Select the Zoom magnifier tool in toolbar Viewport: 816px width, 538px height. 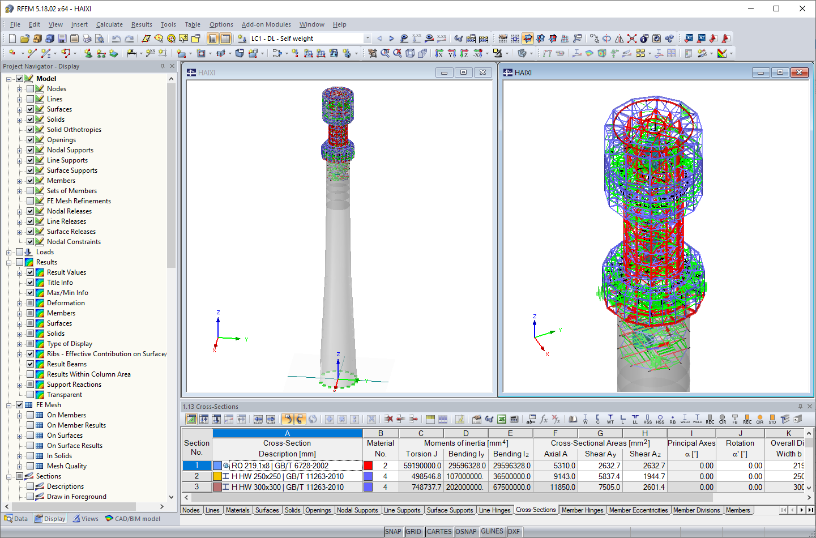[386, 53]
